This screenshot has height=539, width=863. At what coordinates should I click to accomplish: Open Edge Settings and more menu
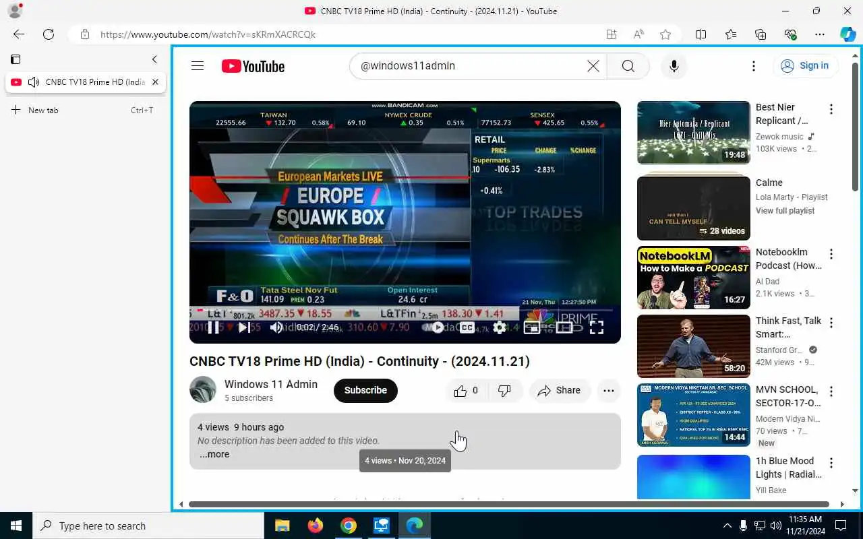coord(820,34)
